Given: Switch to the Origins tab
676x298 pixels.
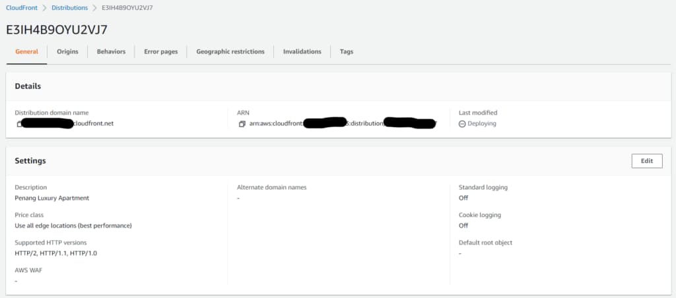Looking at the screenshot, I should 68,51.
